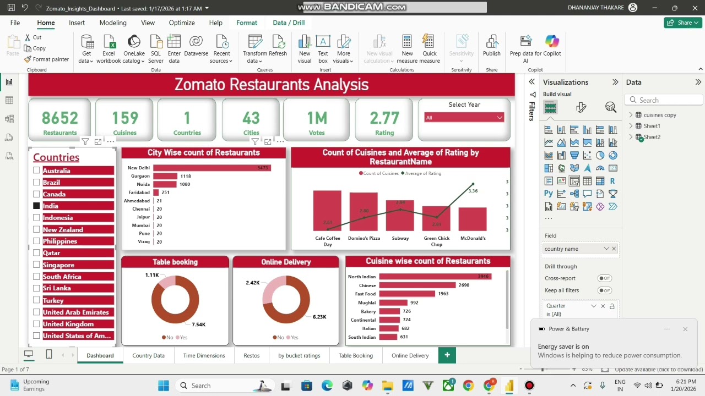Switch to desktop layout icon
This screenshot has height=396, width=705.
(29, 355)
